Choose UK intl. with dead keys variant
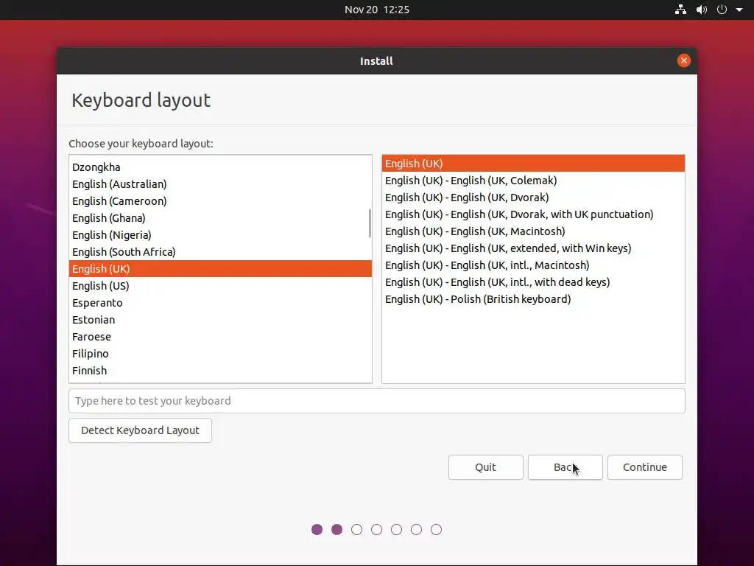 click(533, 282)
